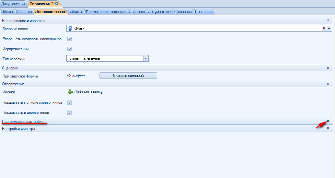Click inside the Базовый класс field
335x178 pixels.
tap(194, 29)
